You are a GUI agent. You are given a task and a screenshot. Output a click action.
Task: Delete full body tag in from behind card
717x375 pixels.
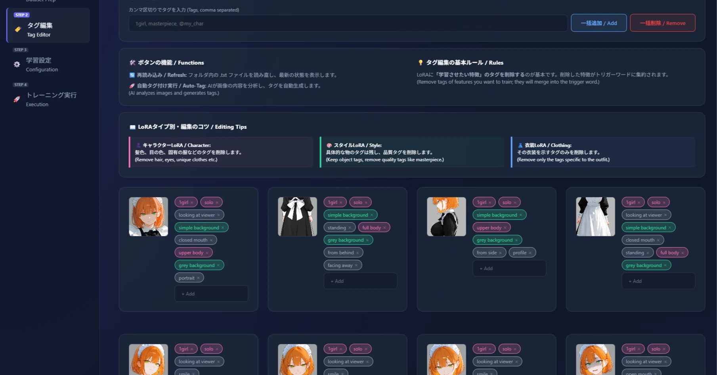[384, 228]
